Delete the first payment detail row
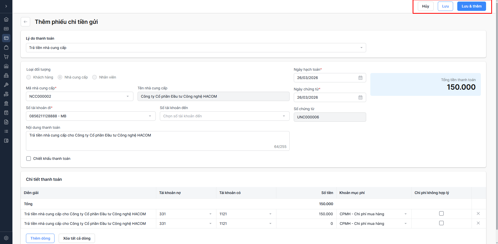Viewport: 498px width, 244px height. tap(478, 214)
